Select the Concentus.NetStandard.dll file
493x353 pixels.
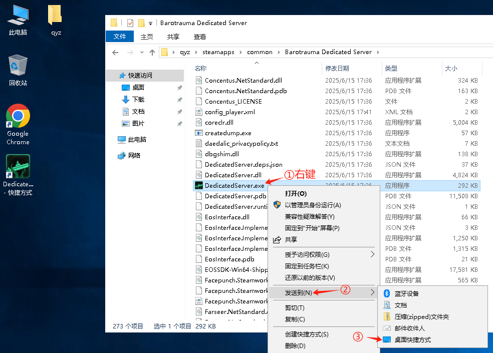243,81
